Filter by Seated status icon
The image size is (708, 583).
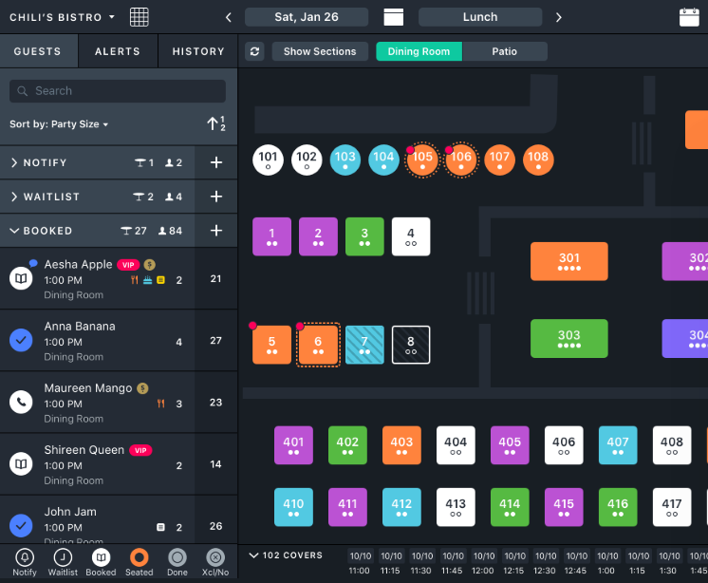coord(139,557)
